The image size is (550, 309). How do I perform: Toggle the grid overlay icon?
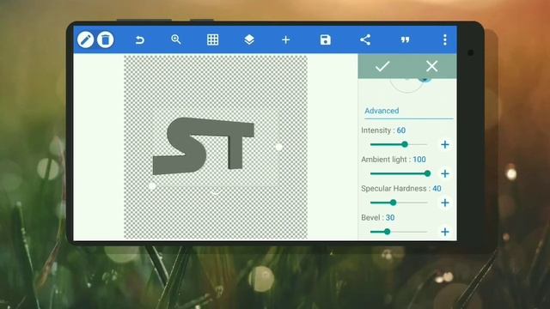tap(212, 39)
